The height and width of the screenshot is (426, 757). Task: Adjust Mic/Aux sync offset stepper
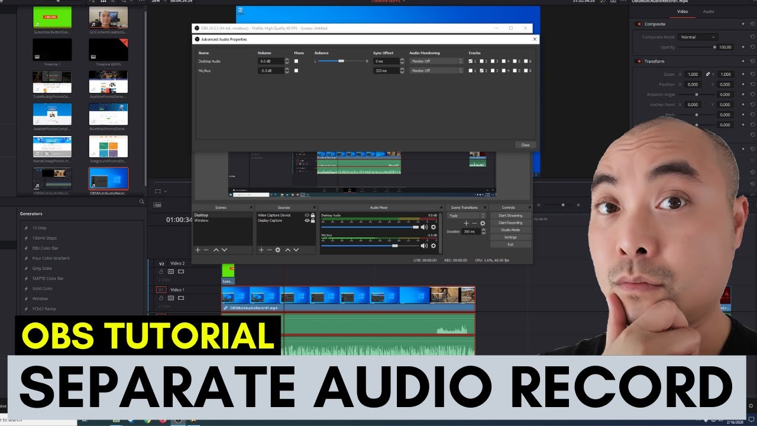tap(402, 70)
